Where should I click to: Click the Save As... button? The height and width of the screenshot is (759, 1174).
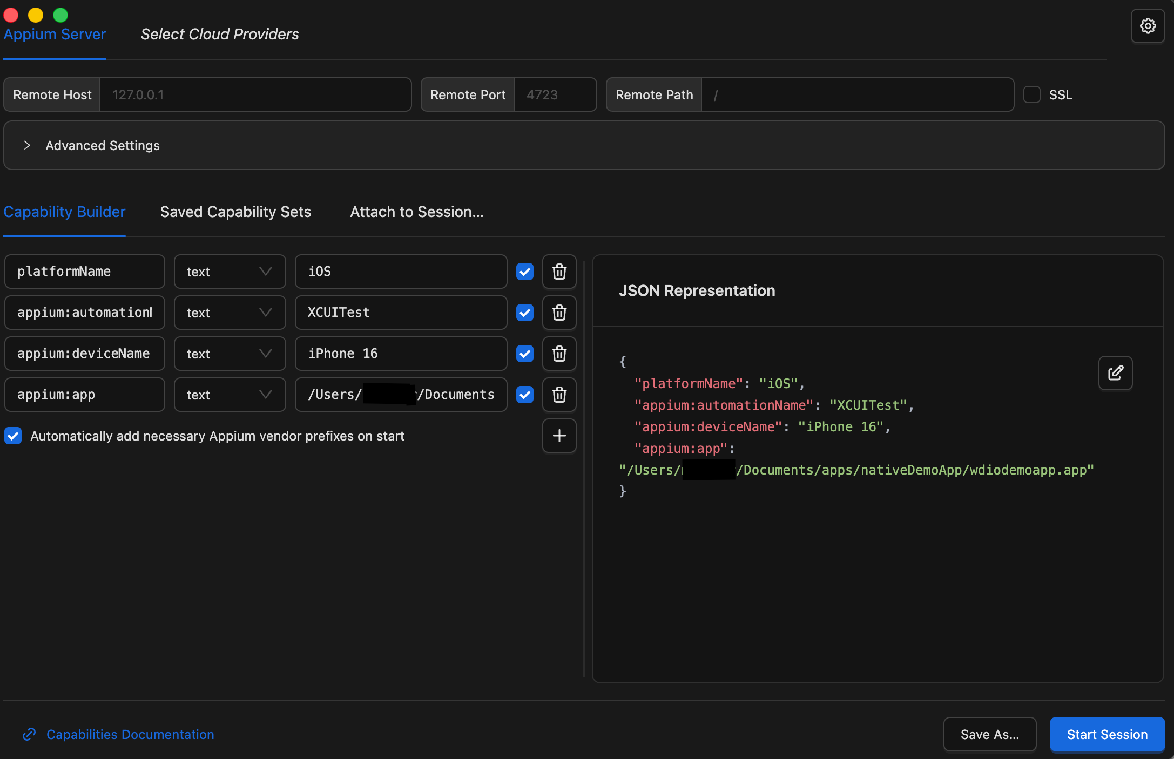click(989, 734)
